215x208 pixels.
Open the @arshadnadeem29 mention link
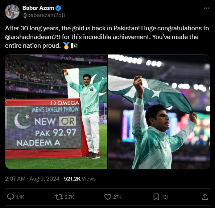tap(33, 37)
